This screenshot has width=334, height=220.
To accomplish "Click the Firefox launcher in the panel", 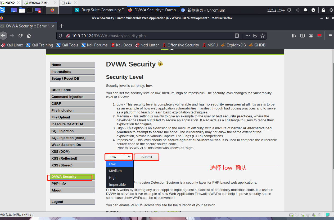I will [52, 10].
